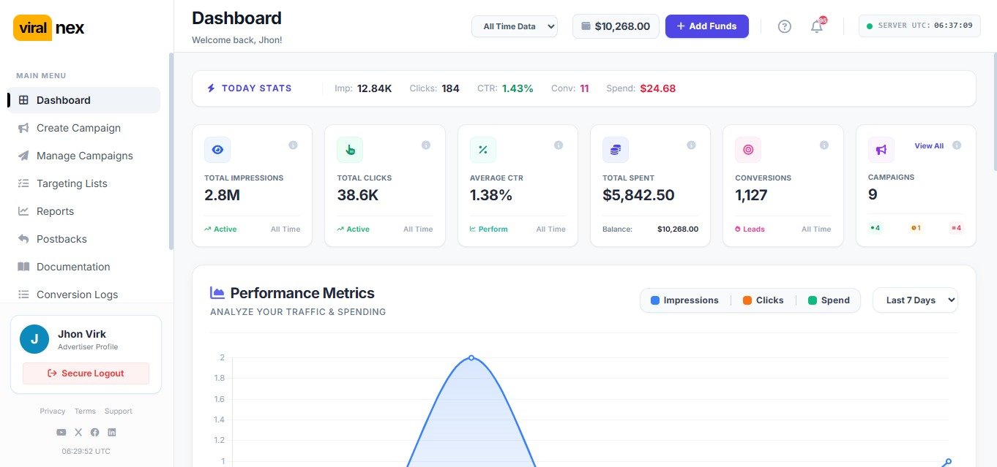Open Documentation menu item
Viewport: 997px width, 467px height.
[x=84, y=267]
